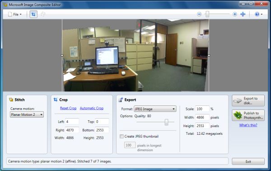The width and height of the screenshot is (271, 171).
Task: Close the Image Composite Editor window
Action: point(262,4)
